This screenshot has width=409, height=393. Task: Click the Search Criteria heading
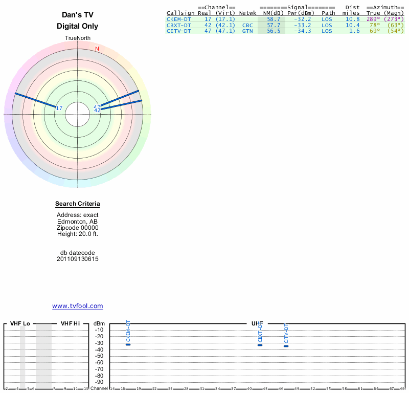[78, 204]
